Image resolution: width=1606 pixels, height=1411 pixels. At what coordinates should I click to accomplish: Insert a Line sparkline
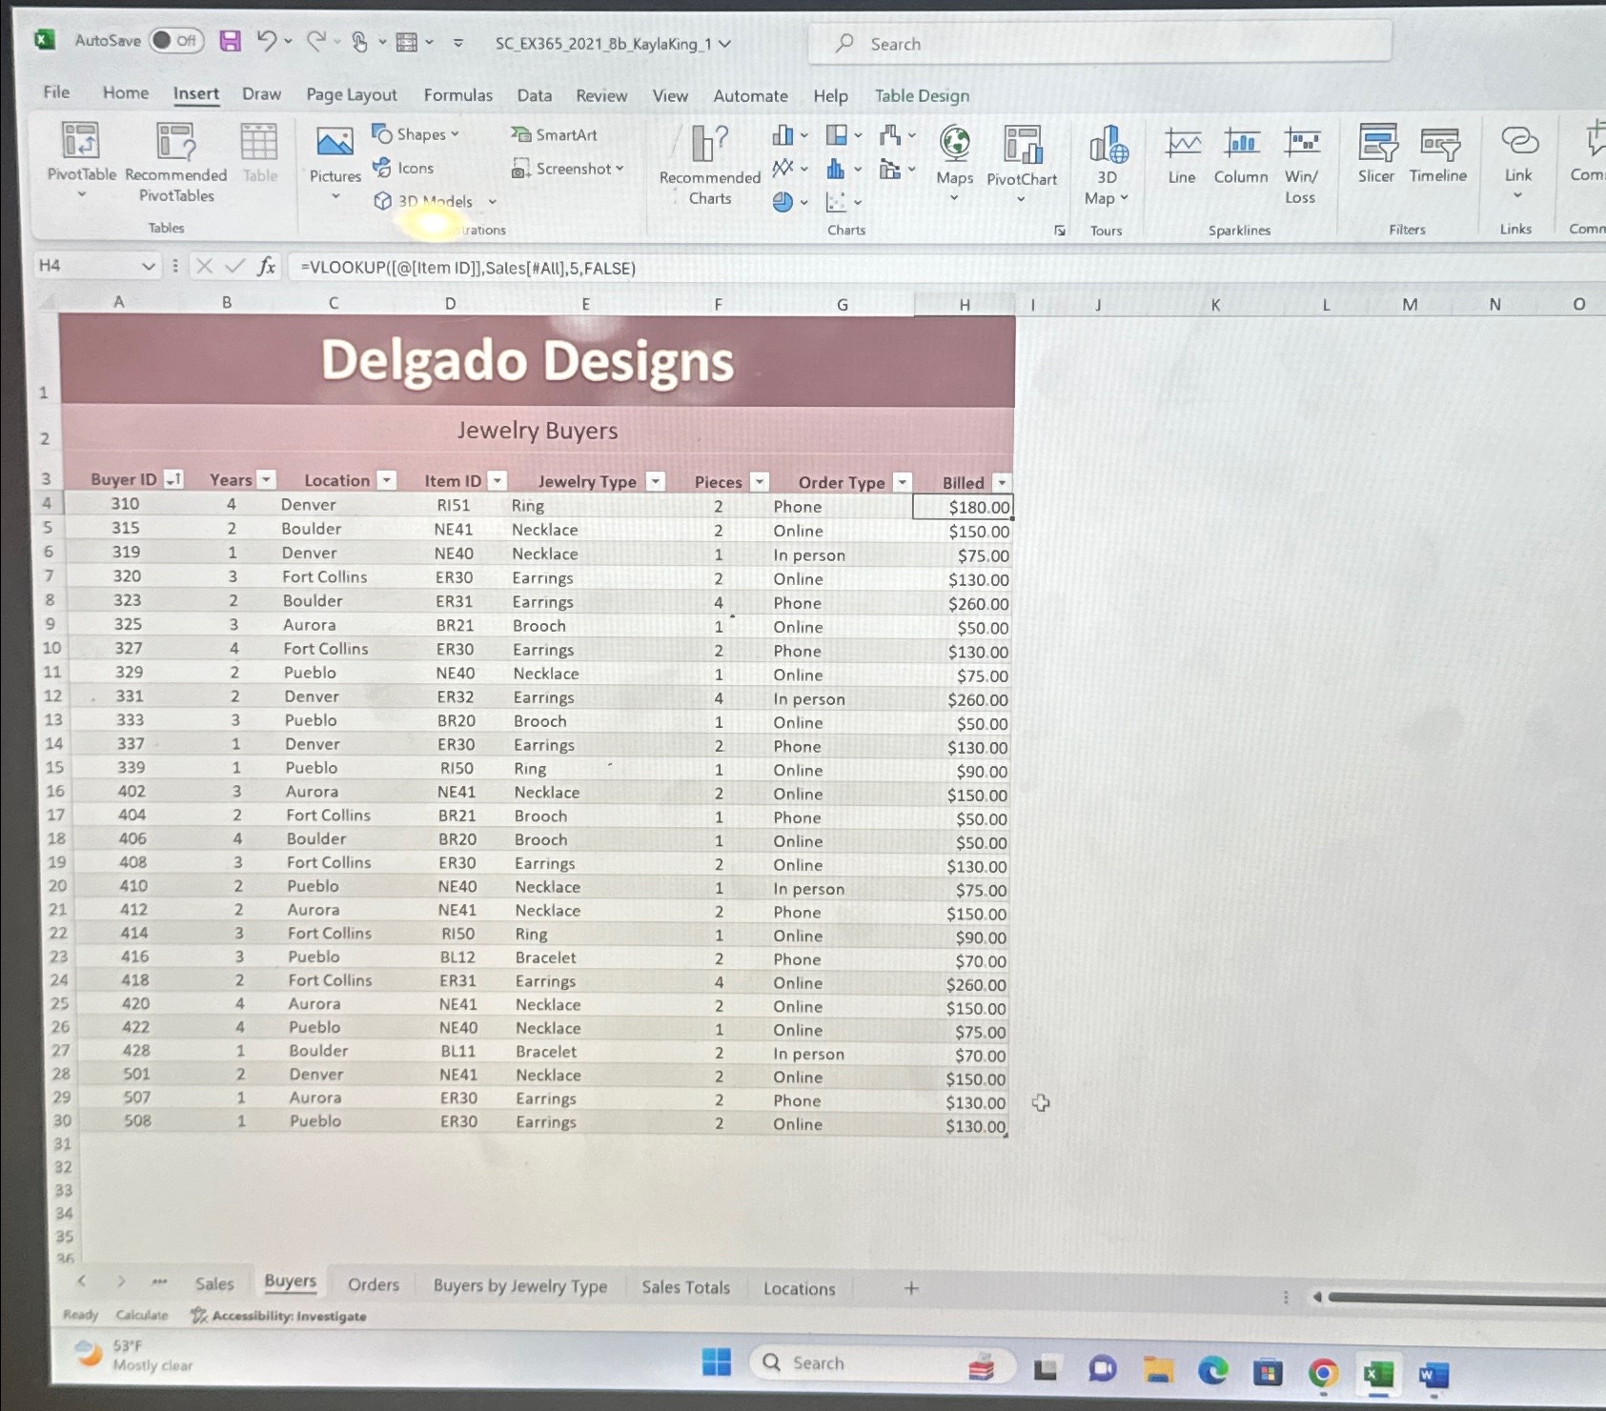[1182, 155]
